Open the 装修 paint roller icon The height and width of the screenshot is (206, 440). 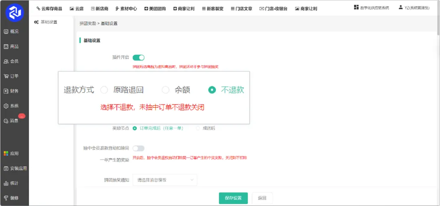(6, 198)
